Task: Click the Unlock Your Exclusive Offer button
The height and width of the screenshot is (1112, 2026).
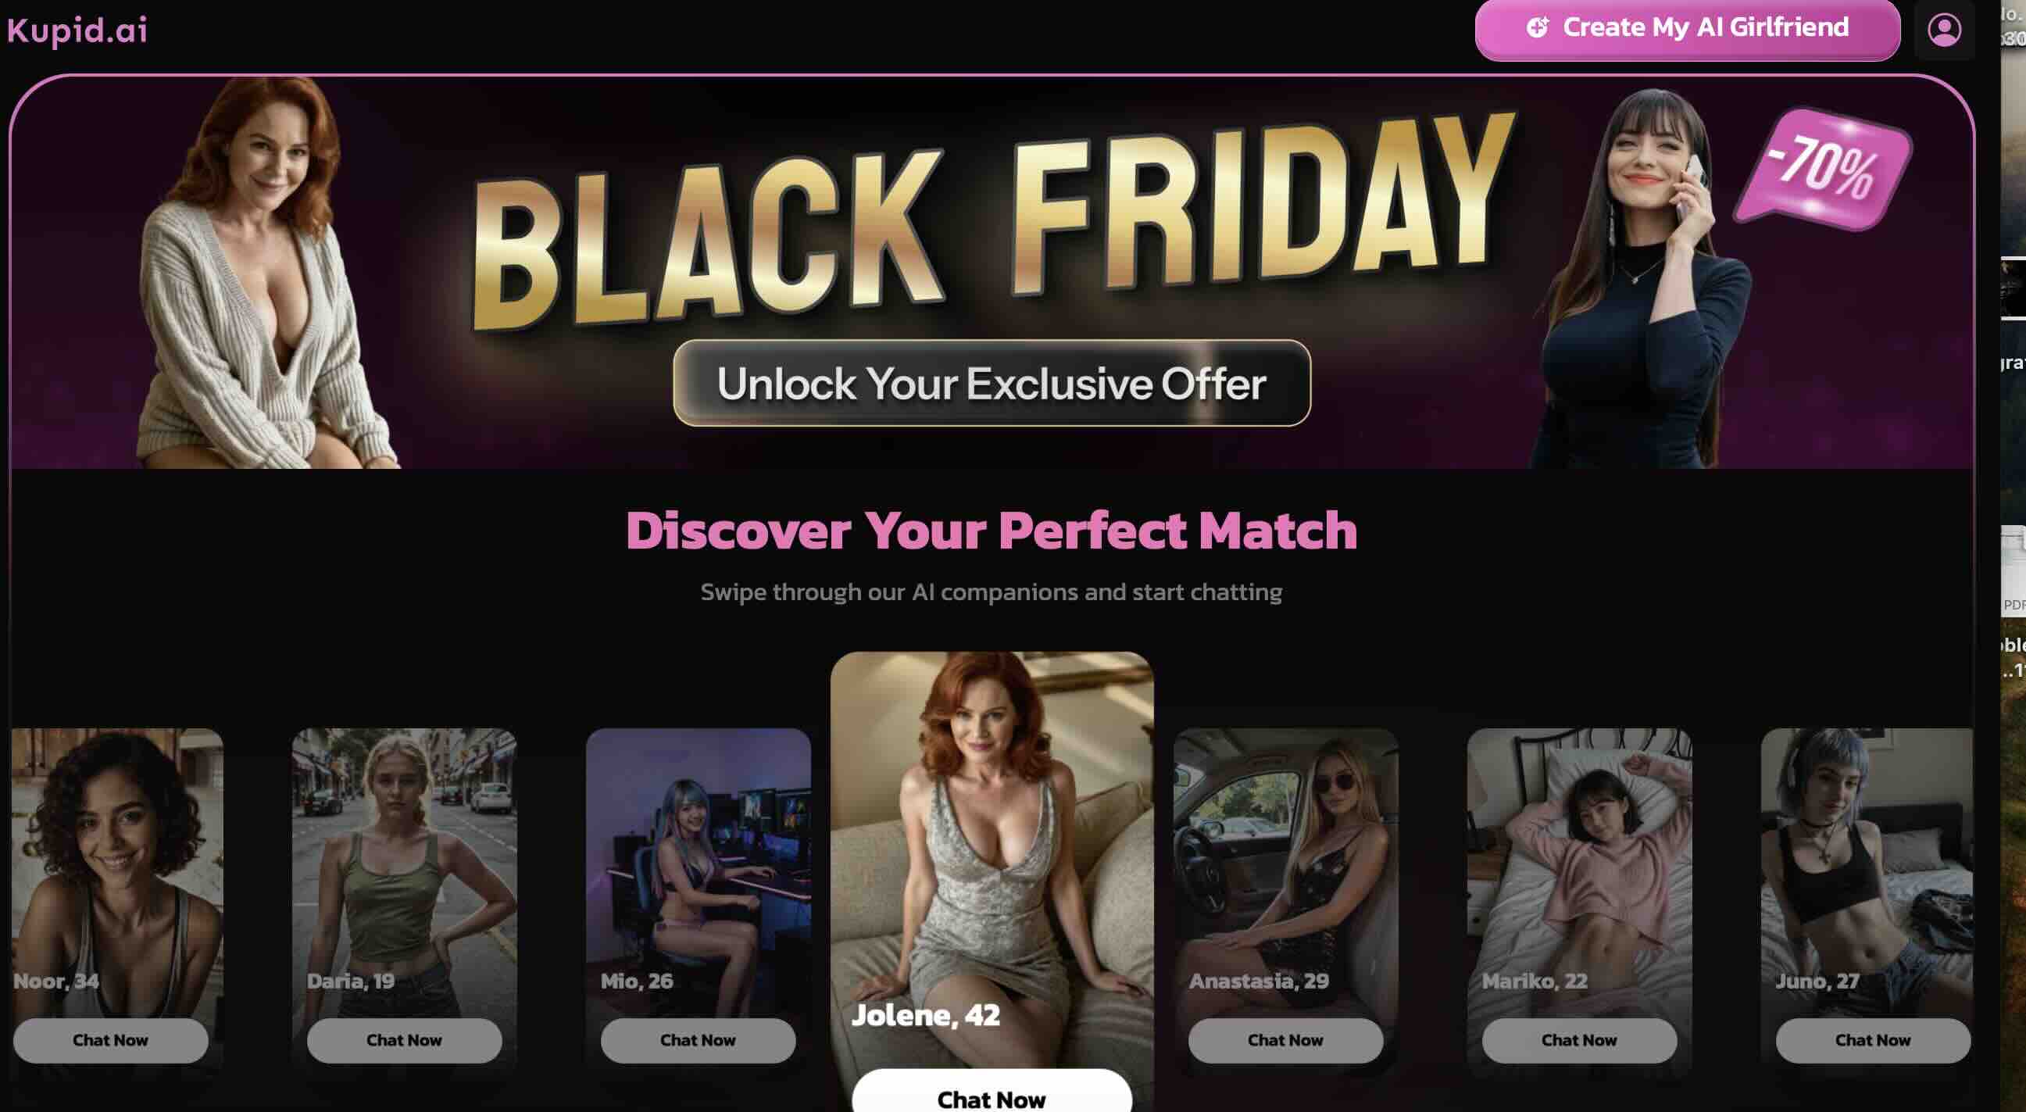Action: click(991, 383)
